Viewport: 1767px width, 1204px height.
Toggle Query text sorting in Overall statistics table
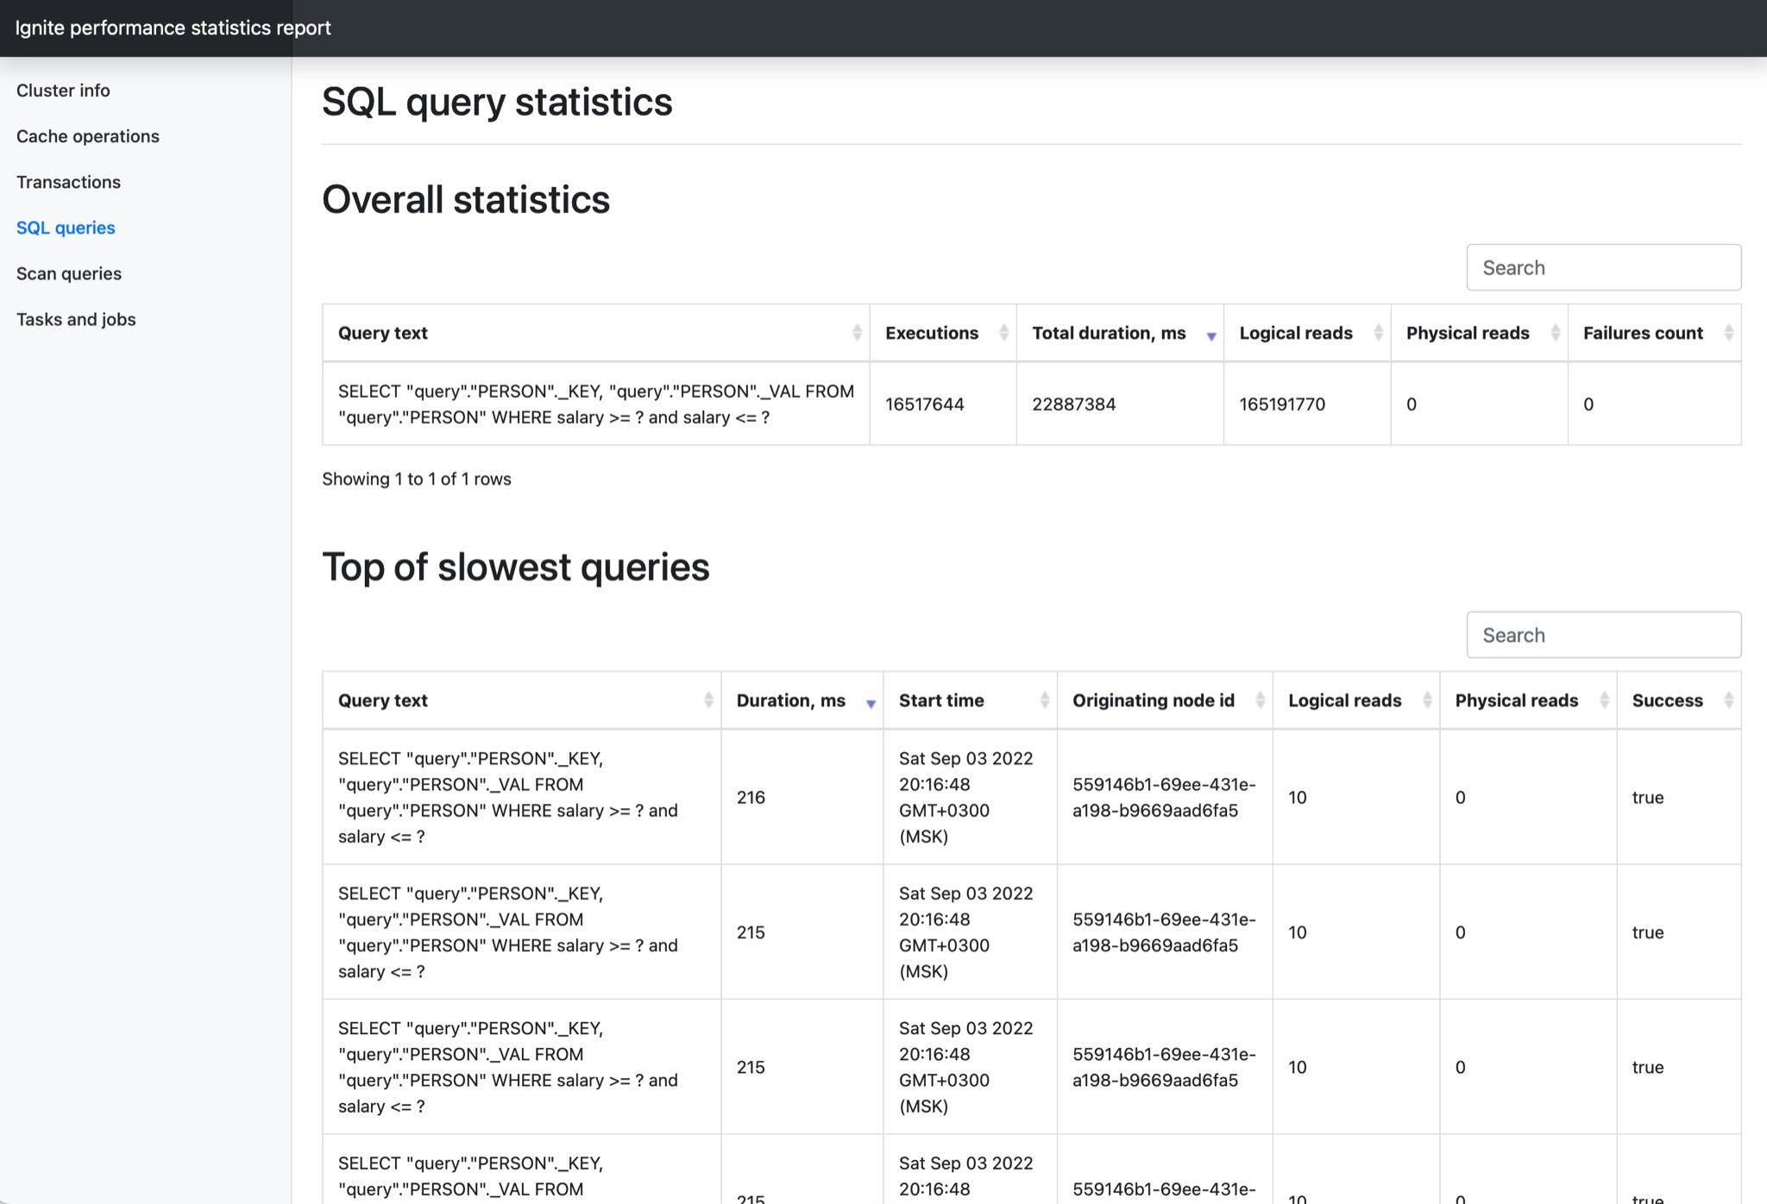[857, 332]
